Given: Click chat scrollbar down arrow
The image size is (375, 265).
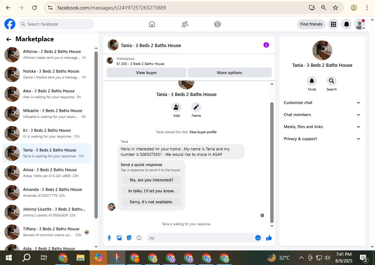Looking at the screenshot, I should coord(272,226).
